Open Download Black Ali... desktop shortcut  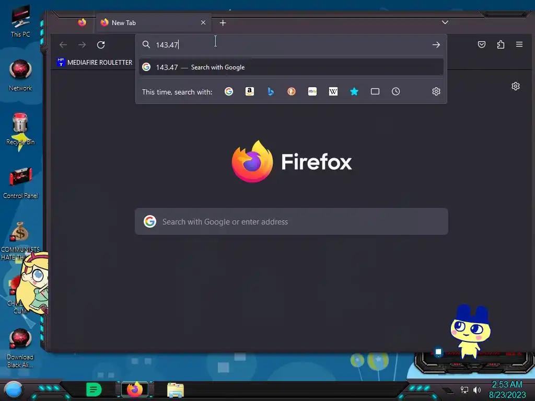[20, 348]
